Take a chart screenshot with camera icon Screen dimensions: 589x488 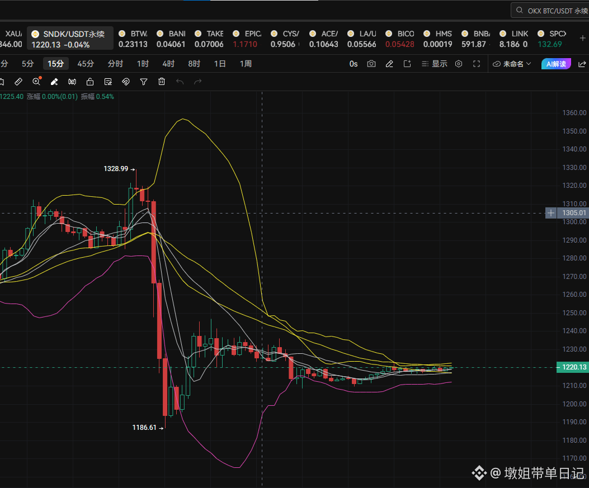[x=371, y=64]
